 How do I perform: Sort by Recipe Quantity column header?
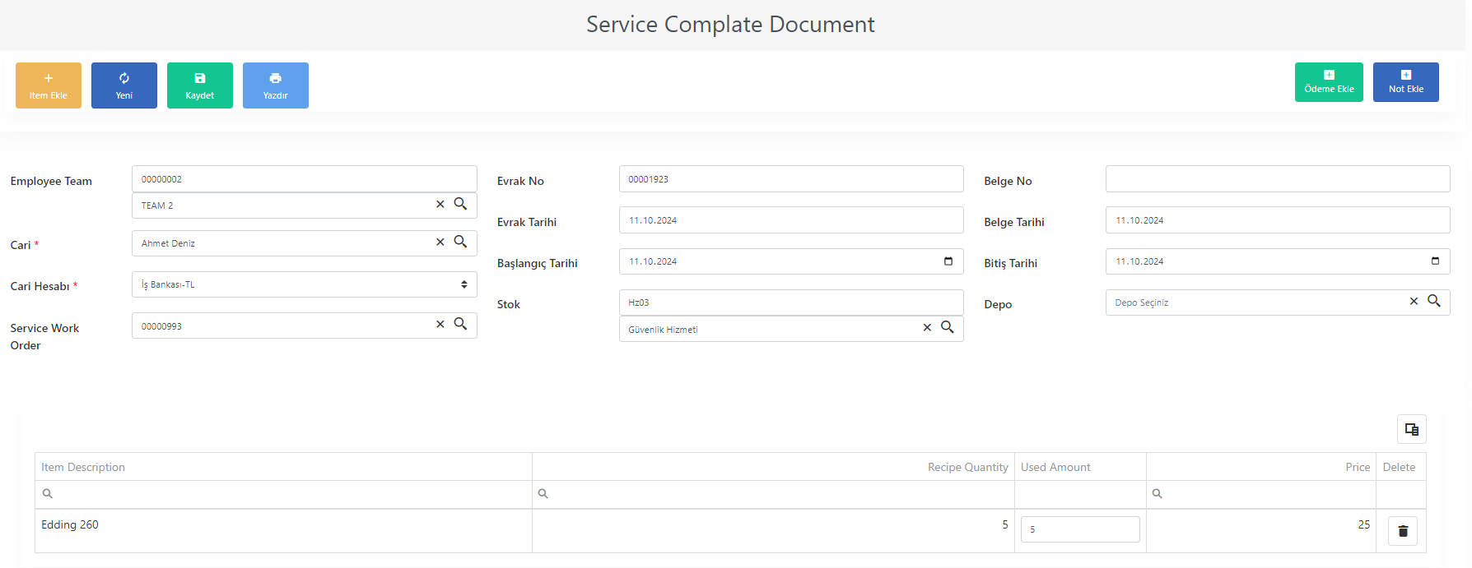[773, 467]
